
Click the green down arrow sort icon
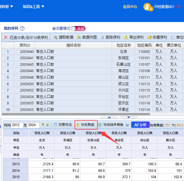click(x=47, y=125)
